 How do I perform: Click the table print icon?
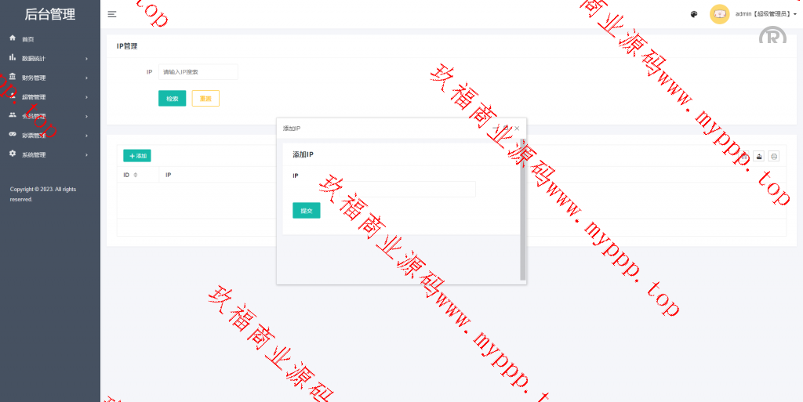(774, 156)
